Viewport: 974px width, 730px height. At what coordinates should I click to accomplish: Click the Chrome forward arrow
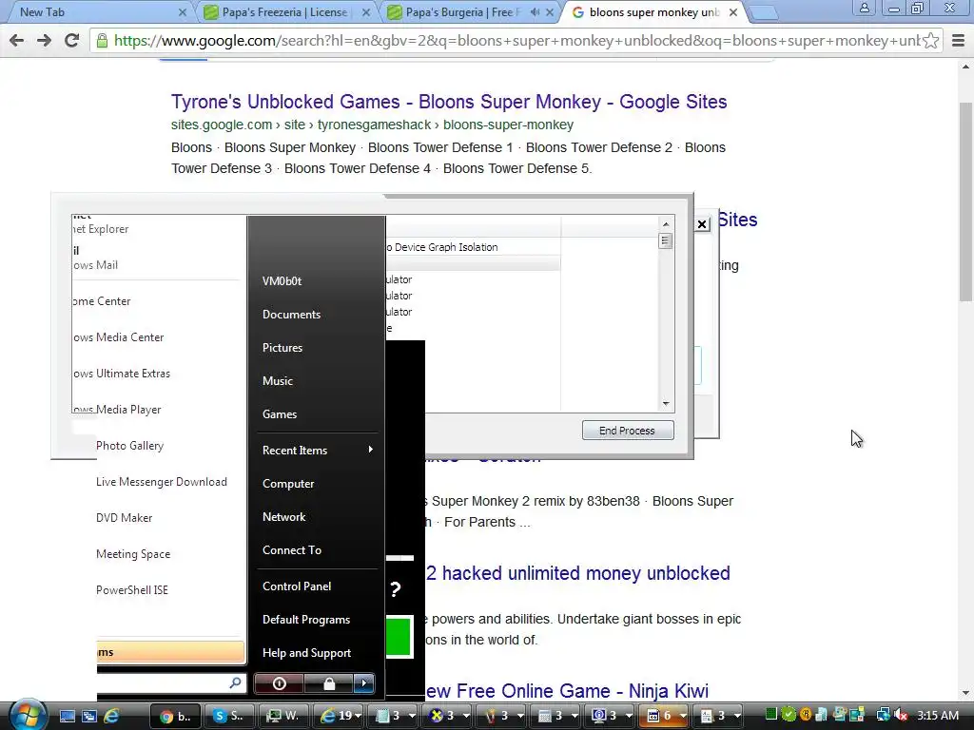44,41
